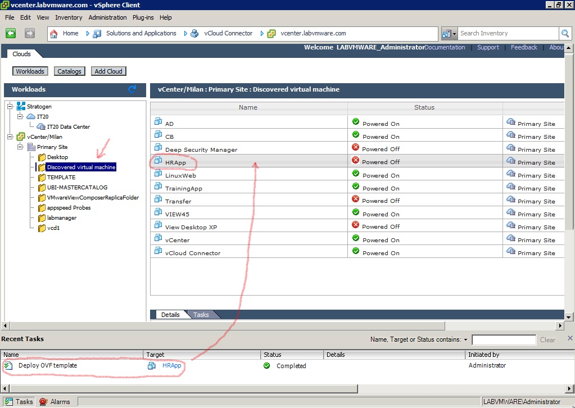This screenshot has width=575, height=408.
Task: Refresh the Workloads panel
Action: pos(132,89)
